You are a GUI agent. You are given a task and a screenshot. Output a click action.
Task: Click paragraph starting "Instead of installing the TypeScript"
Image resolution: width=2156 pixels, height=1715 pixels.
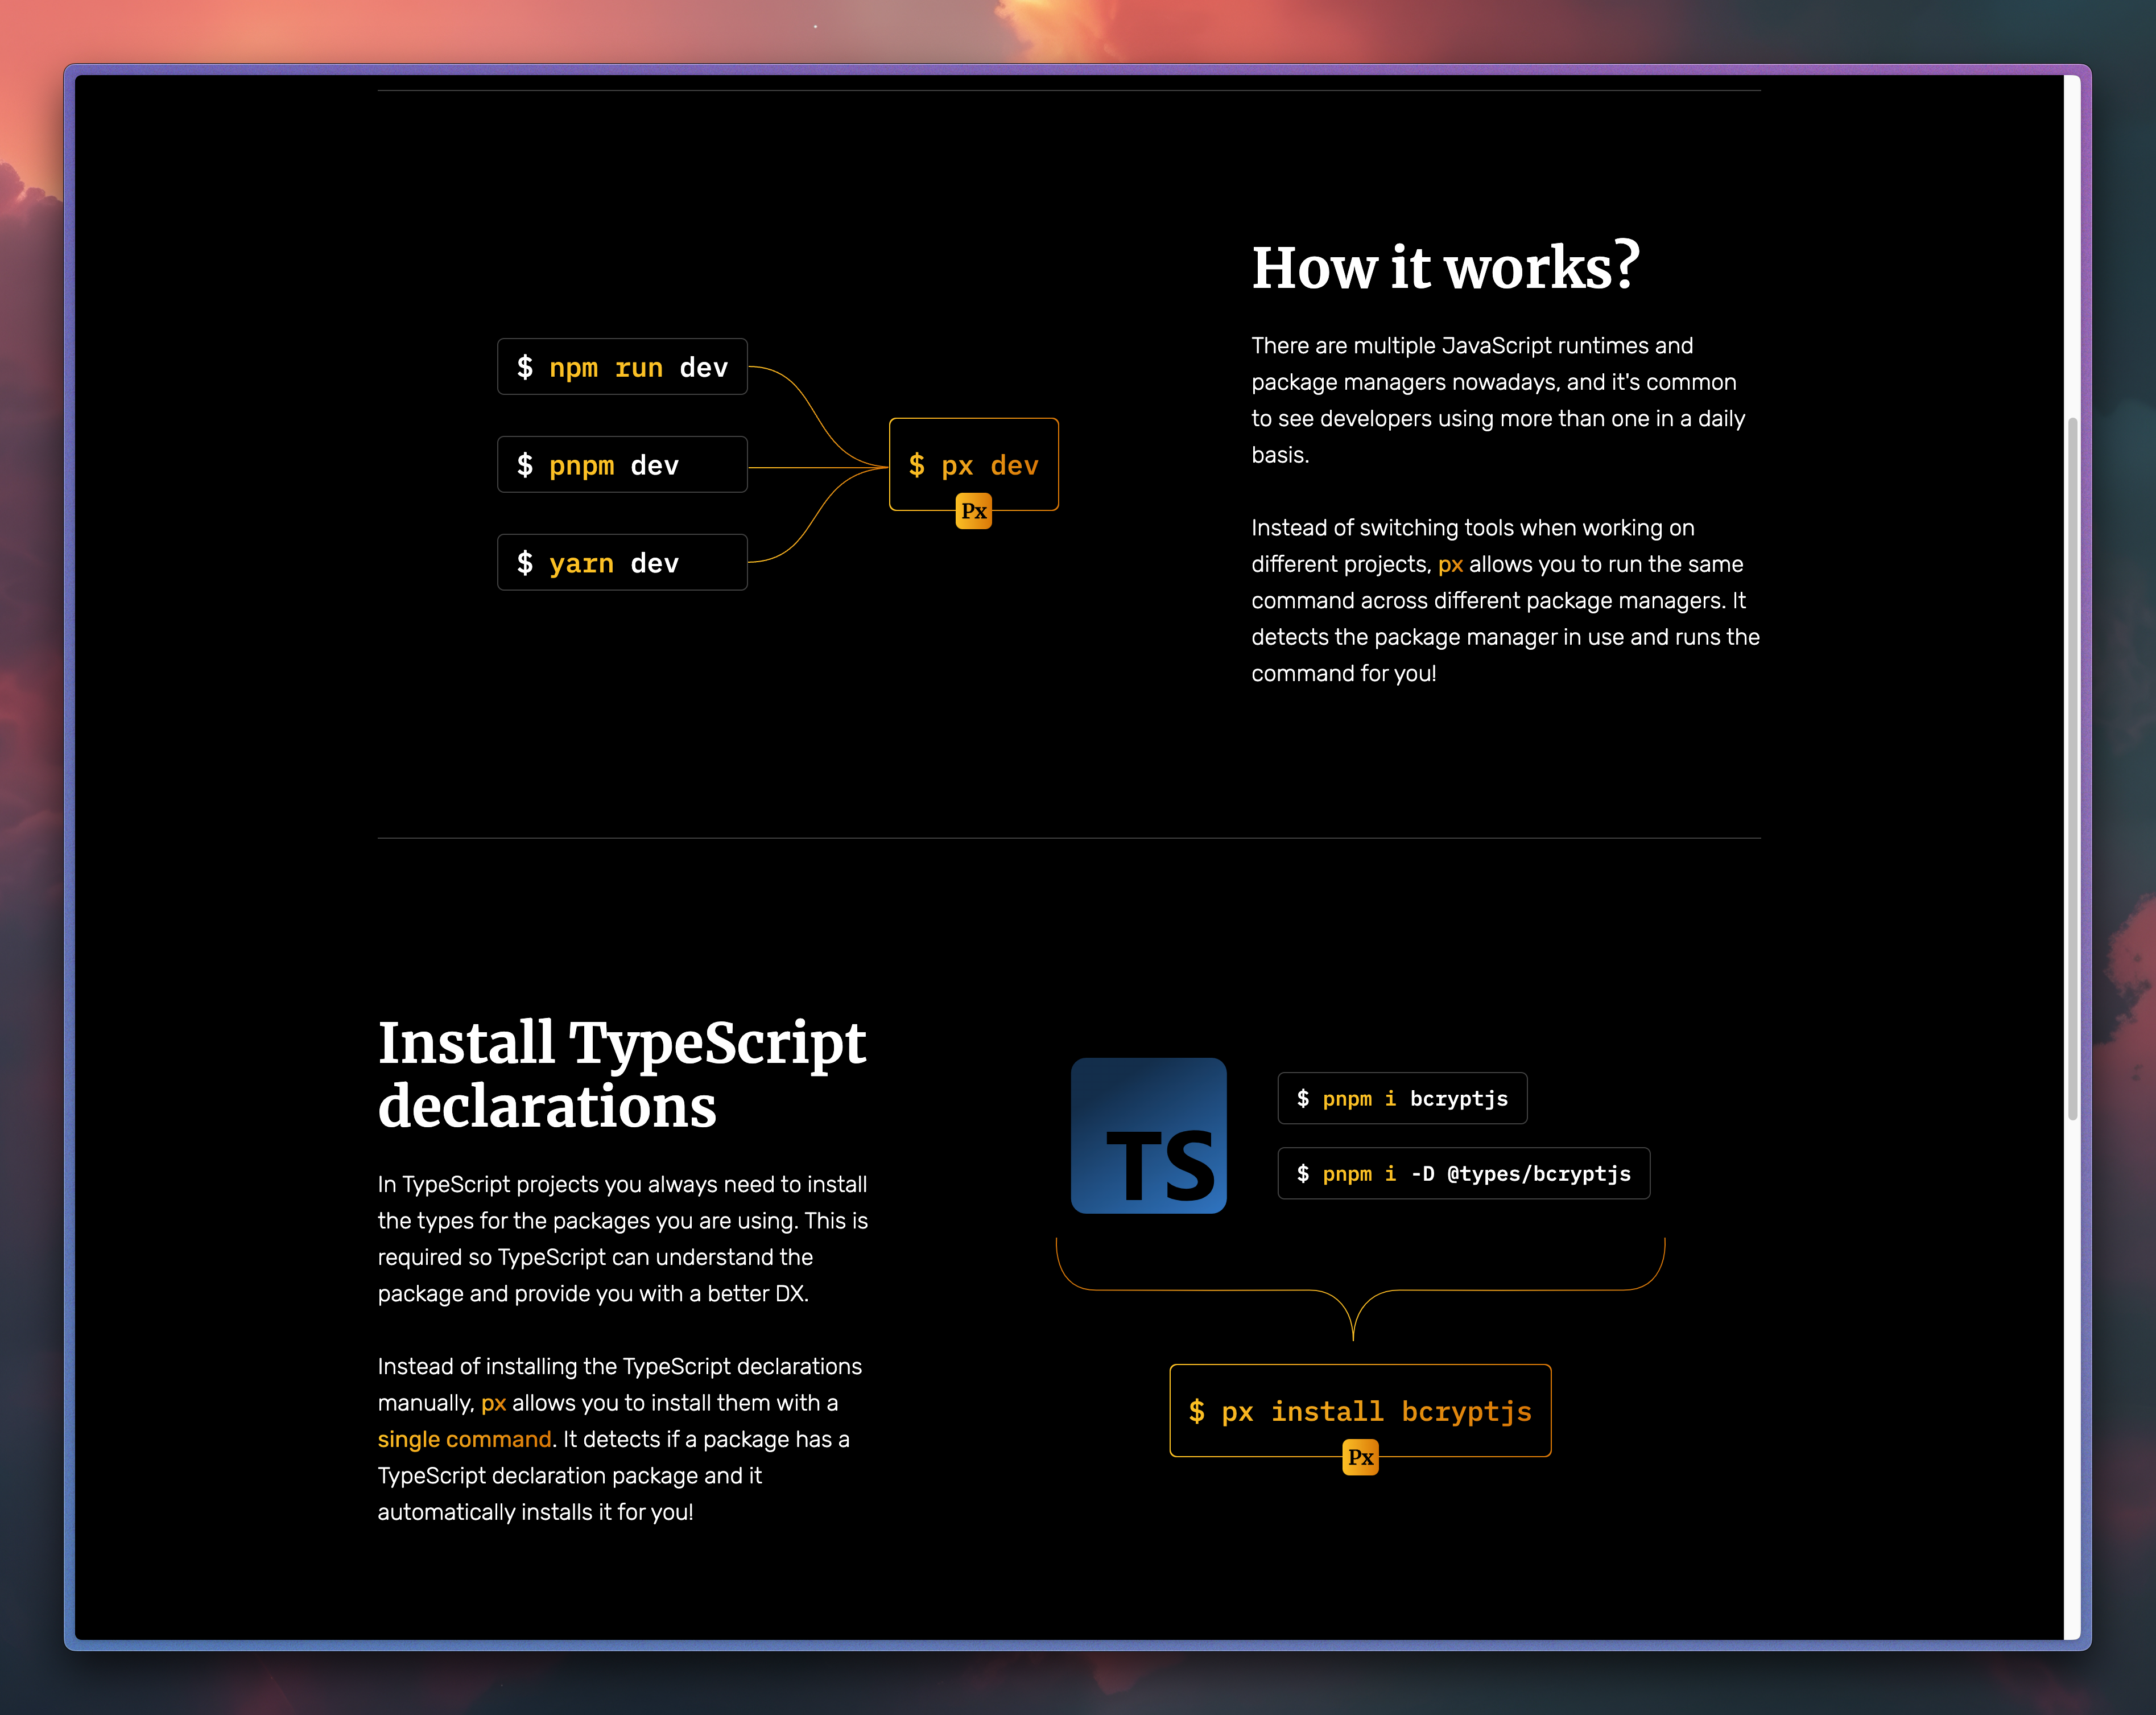(x=620, y=1439)
